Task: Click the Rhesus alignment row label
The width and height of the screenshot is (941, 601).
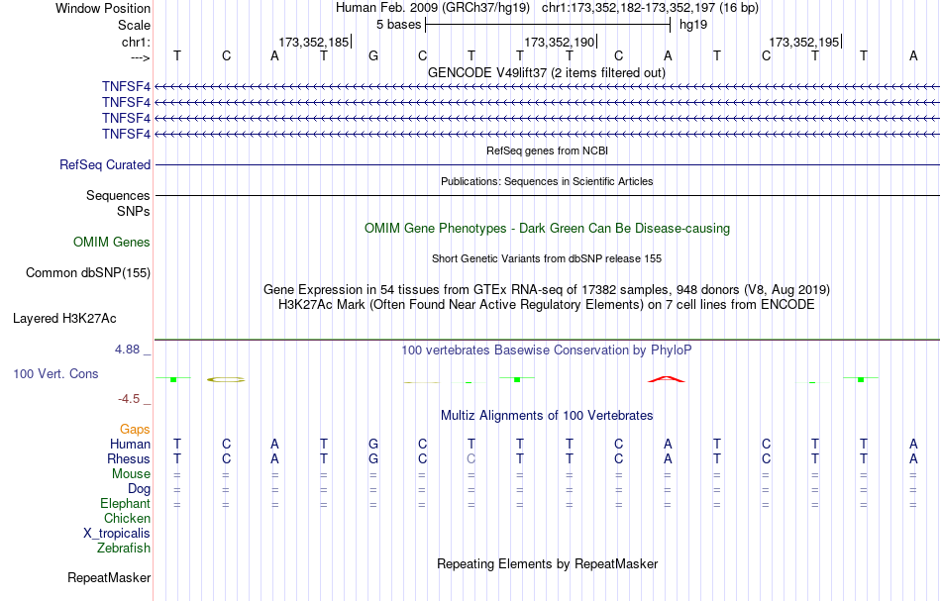Action: pyautogui.click(x=129, y=458)
